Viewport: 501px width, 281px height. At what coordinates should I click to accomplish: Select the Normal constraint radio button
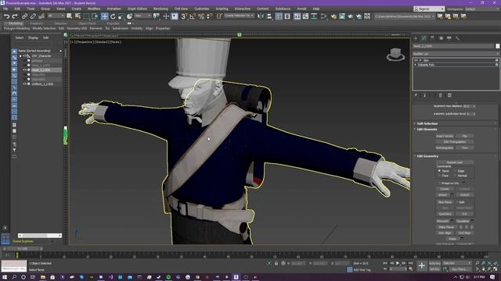coord(455,176)
